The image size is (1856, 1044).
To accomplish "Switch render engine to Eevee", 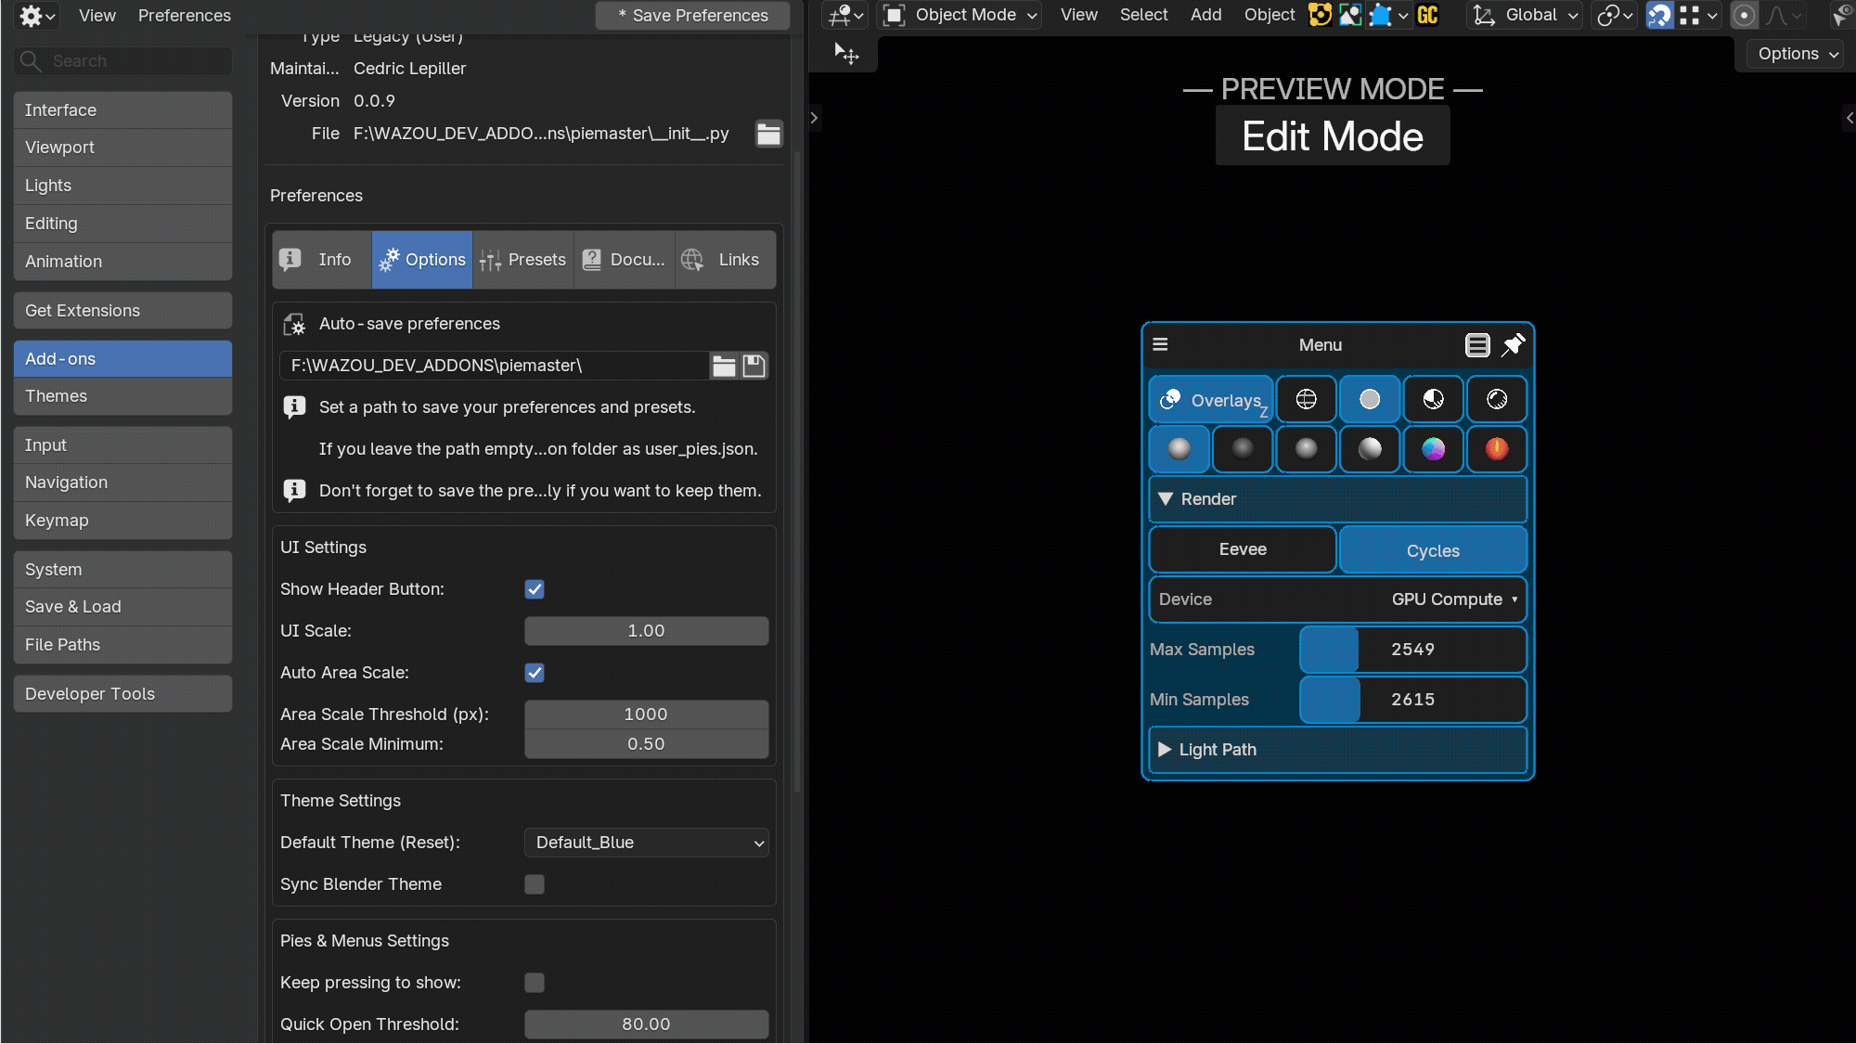I will pos(1243,549).
